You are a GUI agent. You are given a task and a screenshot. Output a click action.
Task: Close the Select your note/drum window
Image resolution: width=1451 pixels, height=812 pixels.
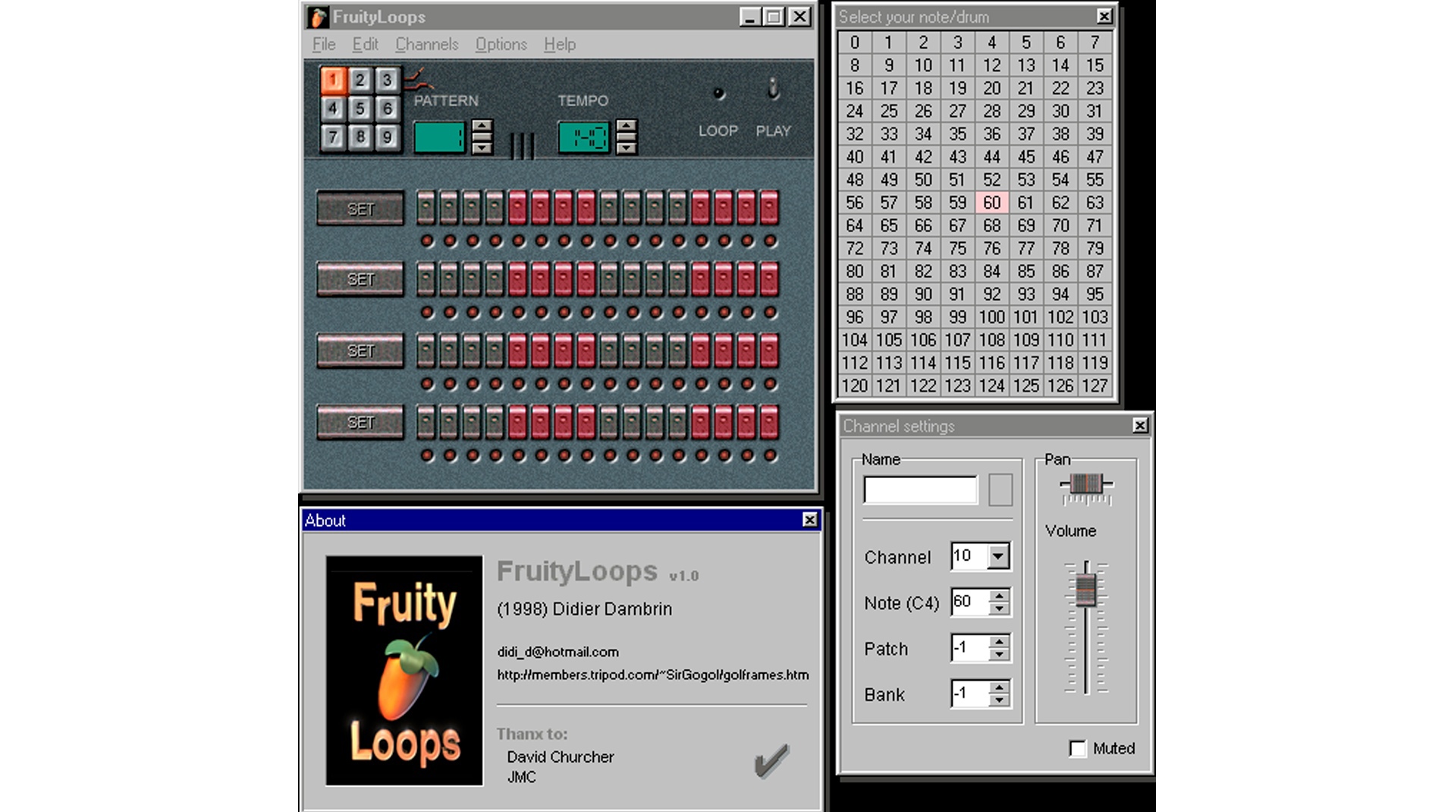click(x=1104, y=16)
